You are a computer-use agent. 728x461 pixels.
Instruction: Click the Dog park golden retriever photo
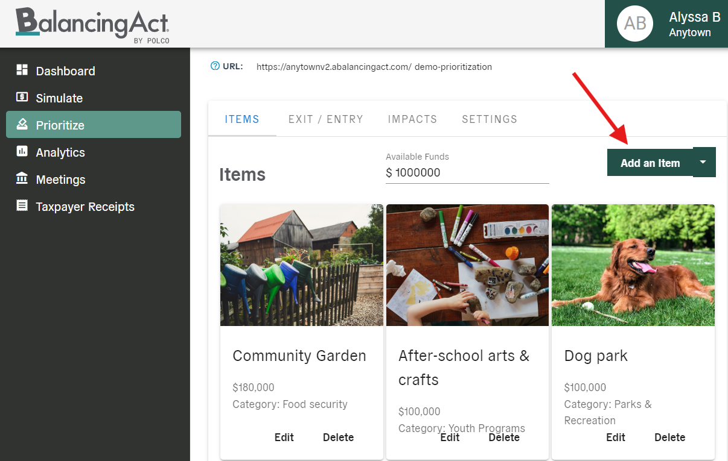point(633,265)
